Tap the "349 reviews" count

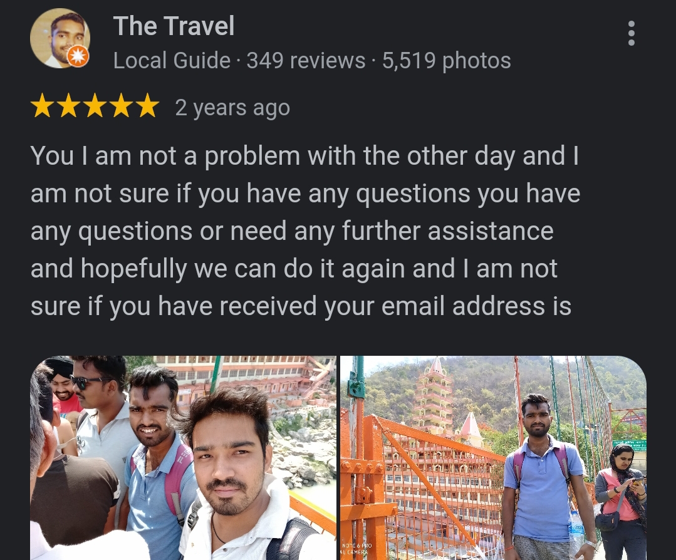pos(306,60)
